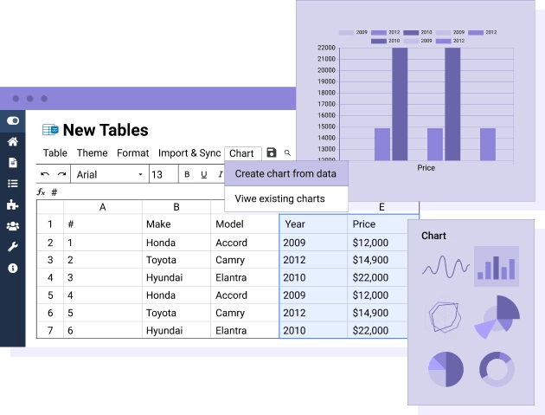The height and width of the screenshot is (415, 545).
Task: Click the Make header cell
Action: 176,224
